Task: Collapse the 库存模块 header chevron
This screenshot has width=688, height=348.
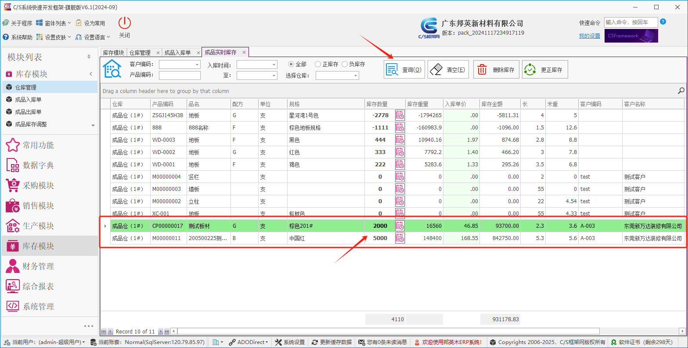Action: pyautogui.click(x=91, y=74)
